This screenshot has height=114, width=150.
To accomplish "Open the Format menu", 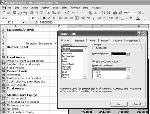I will pos(45,8).
